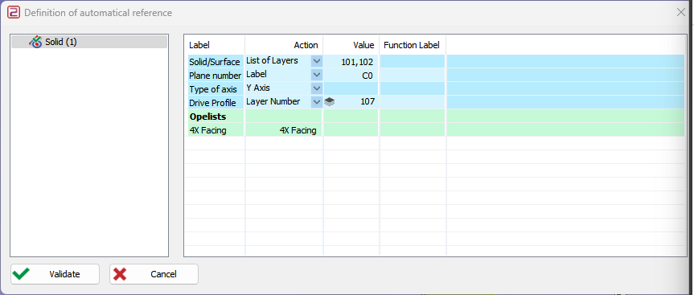This screenshot has height=295, width=694.
Task: Edit the C0 plane label value
Action: (x=351, y=76)
